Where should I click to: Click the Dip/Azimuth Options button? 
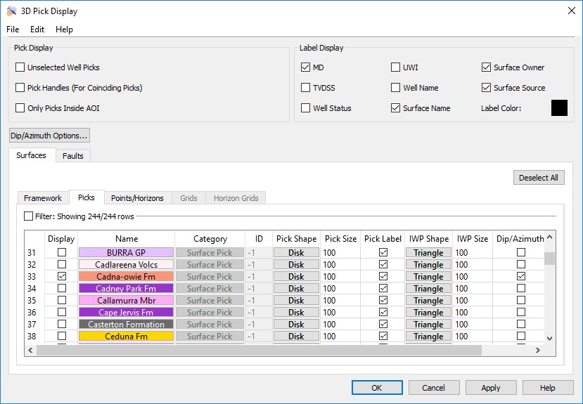click(x=49, y=135)
